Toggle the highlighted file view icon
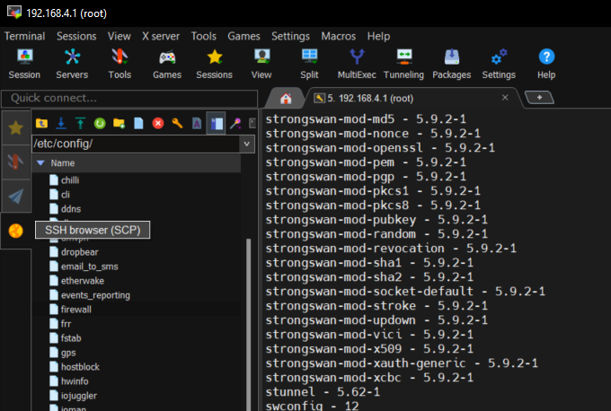This screenshot has height=411, width=611. click(216, 123)
